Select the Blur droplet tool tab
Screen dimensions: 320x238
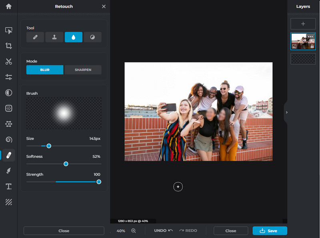coord(74,37)
